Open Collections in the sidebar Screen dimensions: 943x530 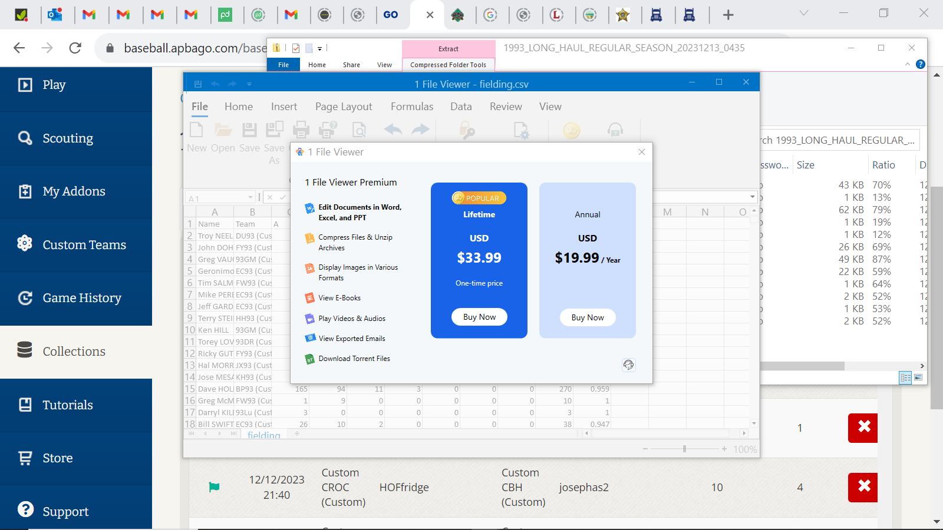pos(76,352)
